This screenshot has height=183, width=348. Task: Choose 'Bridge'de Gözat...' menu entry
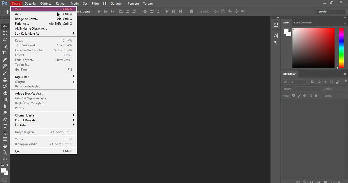[x=43, y=19]
